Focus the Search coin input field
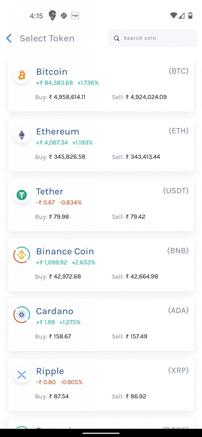Viewport: 202px width, 437px height. (152, 38)
